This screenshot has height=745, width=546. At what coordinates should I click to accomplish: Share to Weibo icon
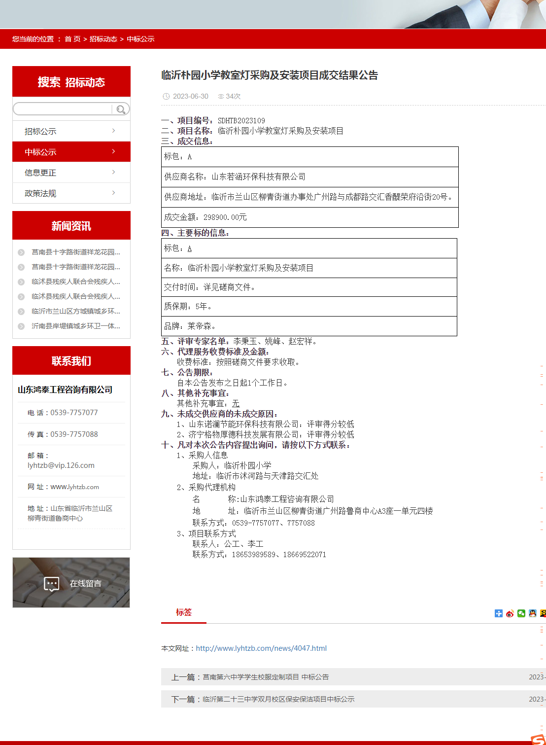(x=510, y=613)
